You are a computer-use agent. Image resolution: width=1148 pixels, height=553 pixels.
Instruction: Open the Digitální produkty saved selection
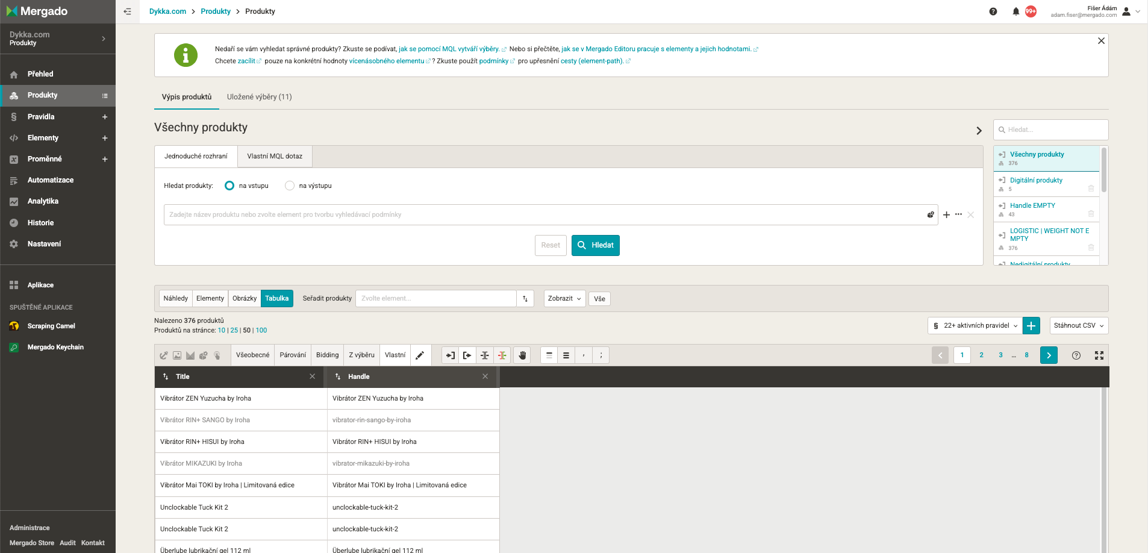[x=1036, y=180]
